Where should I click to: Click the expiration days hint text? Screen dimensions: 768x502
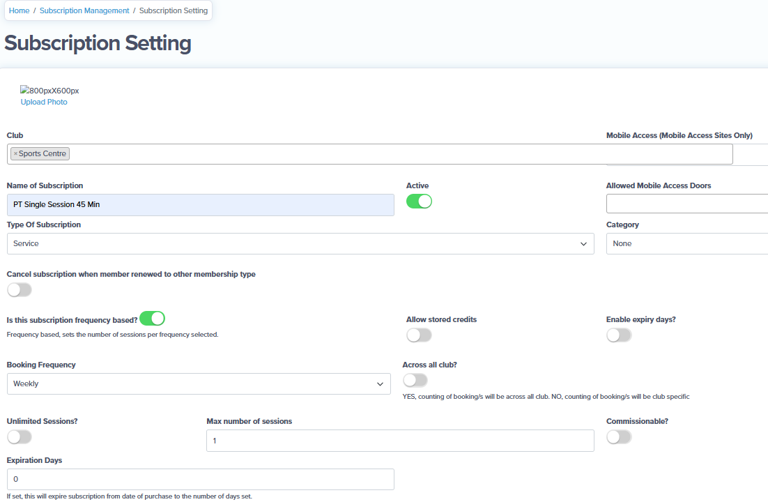point(130,496)
